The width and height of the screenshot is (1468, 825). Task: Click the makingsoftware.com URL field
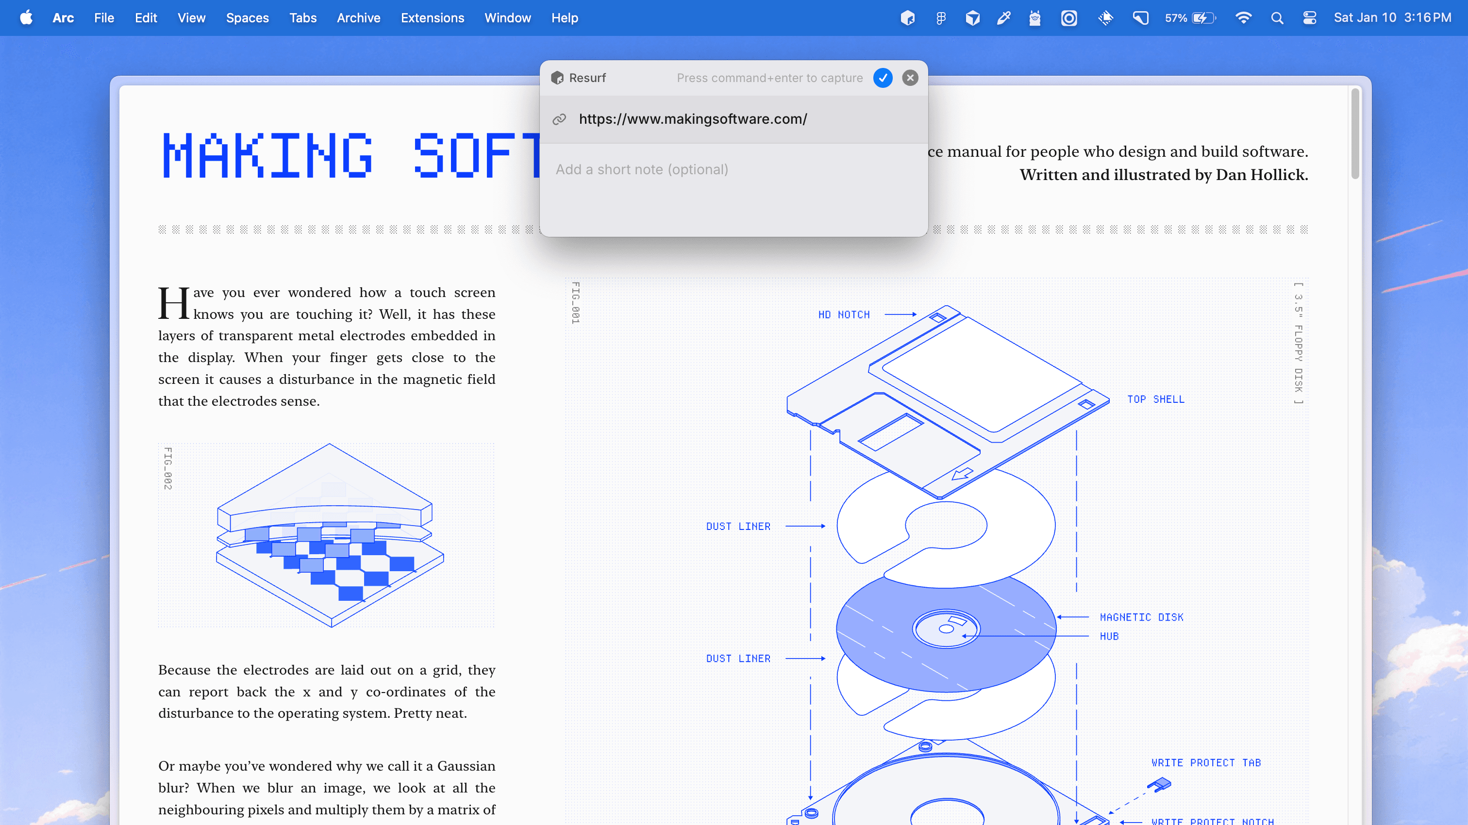click(x=692, y=119)
